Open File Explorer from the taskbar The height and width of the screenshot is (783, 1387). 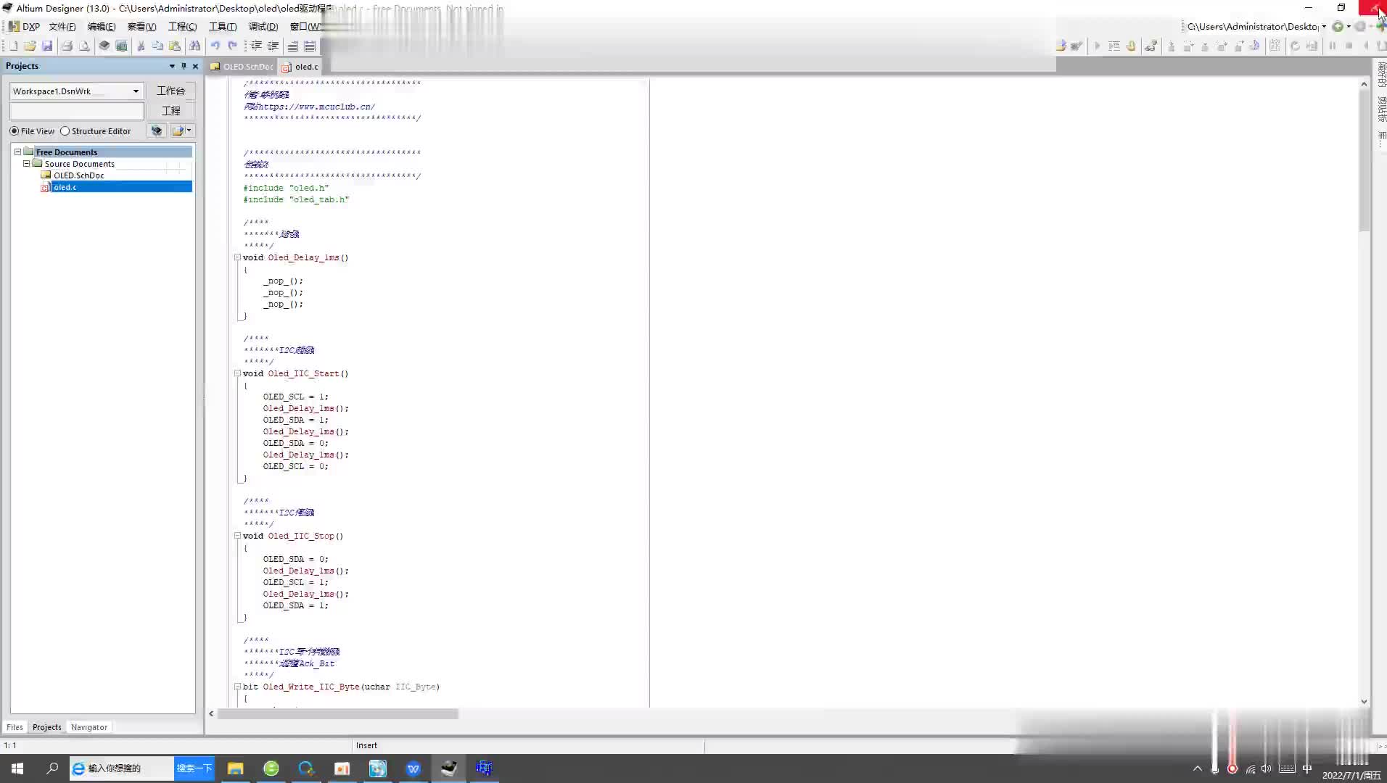click(x=235, y=768)
